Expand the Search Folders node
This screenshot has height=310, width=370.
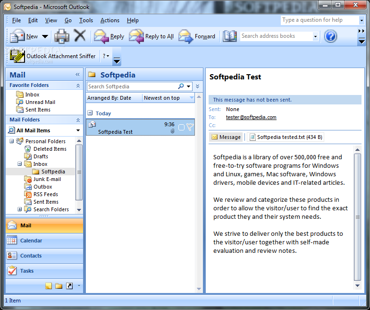20,209
